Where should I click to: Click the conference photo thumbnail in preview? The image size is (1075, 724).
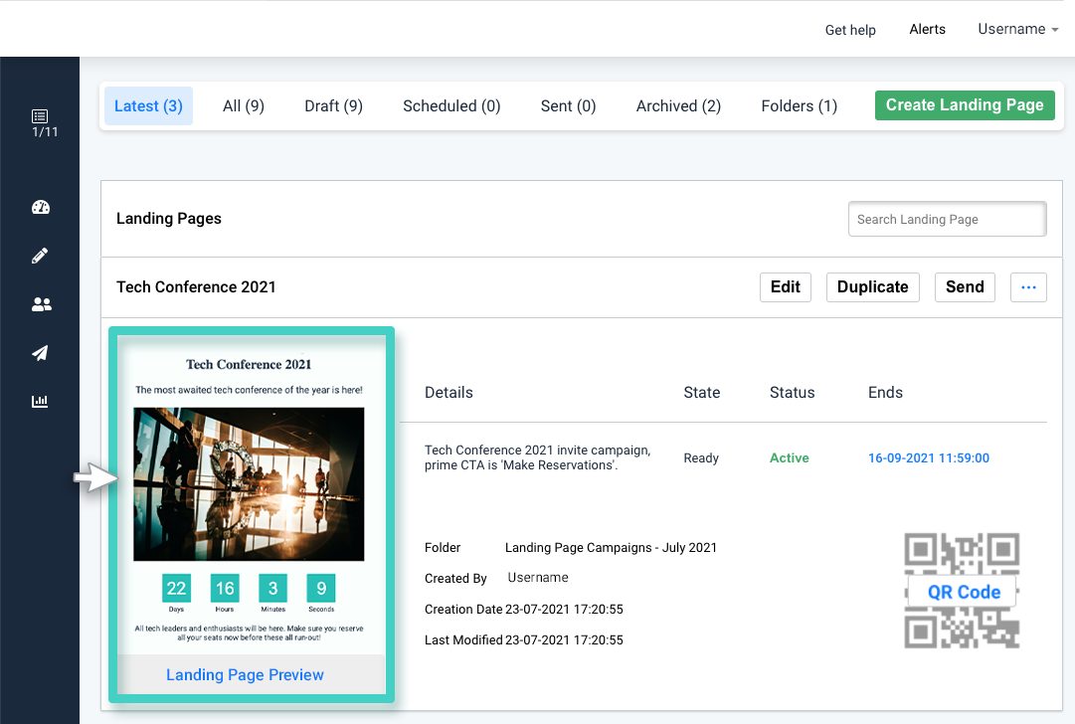pos(249,484)
